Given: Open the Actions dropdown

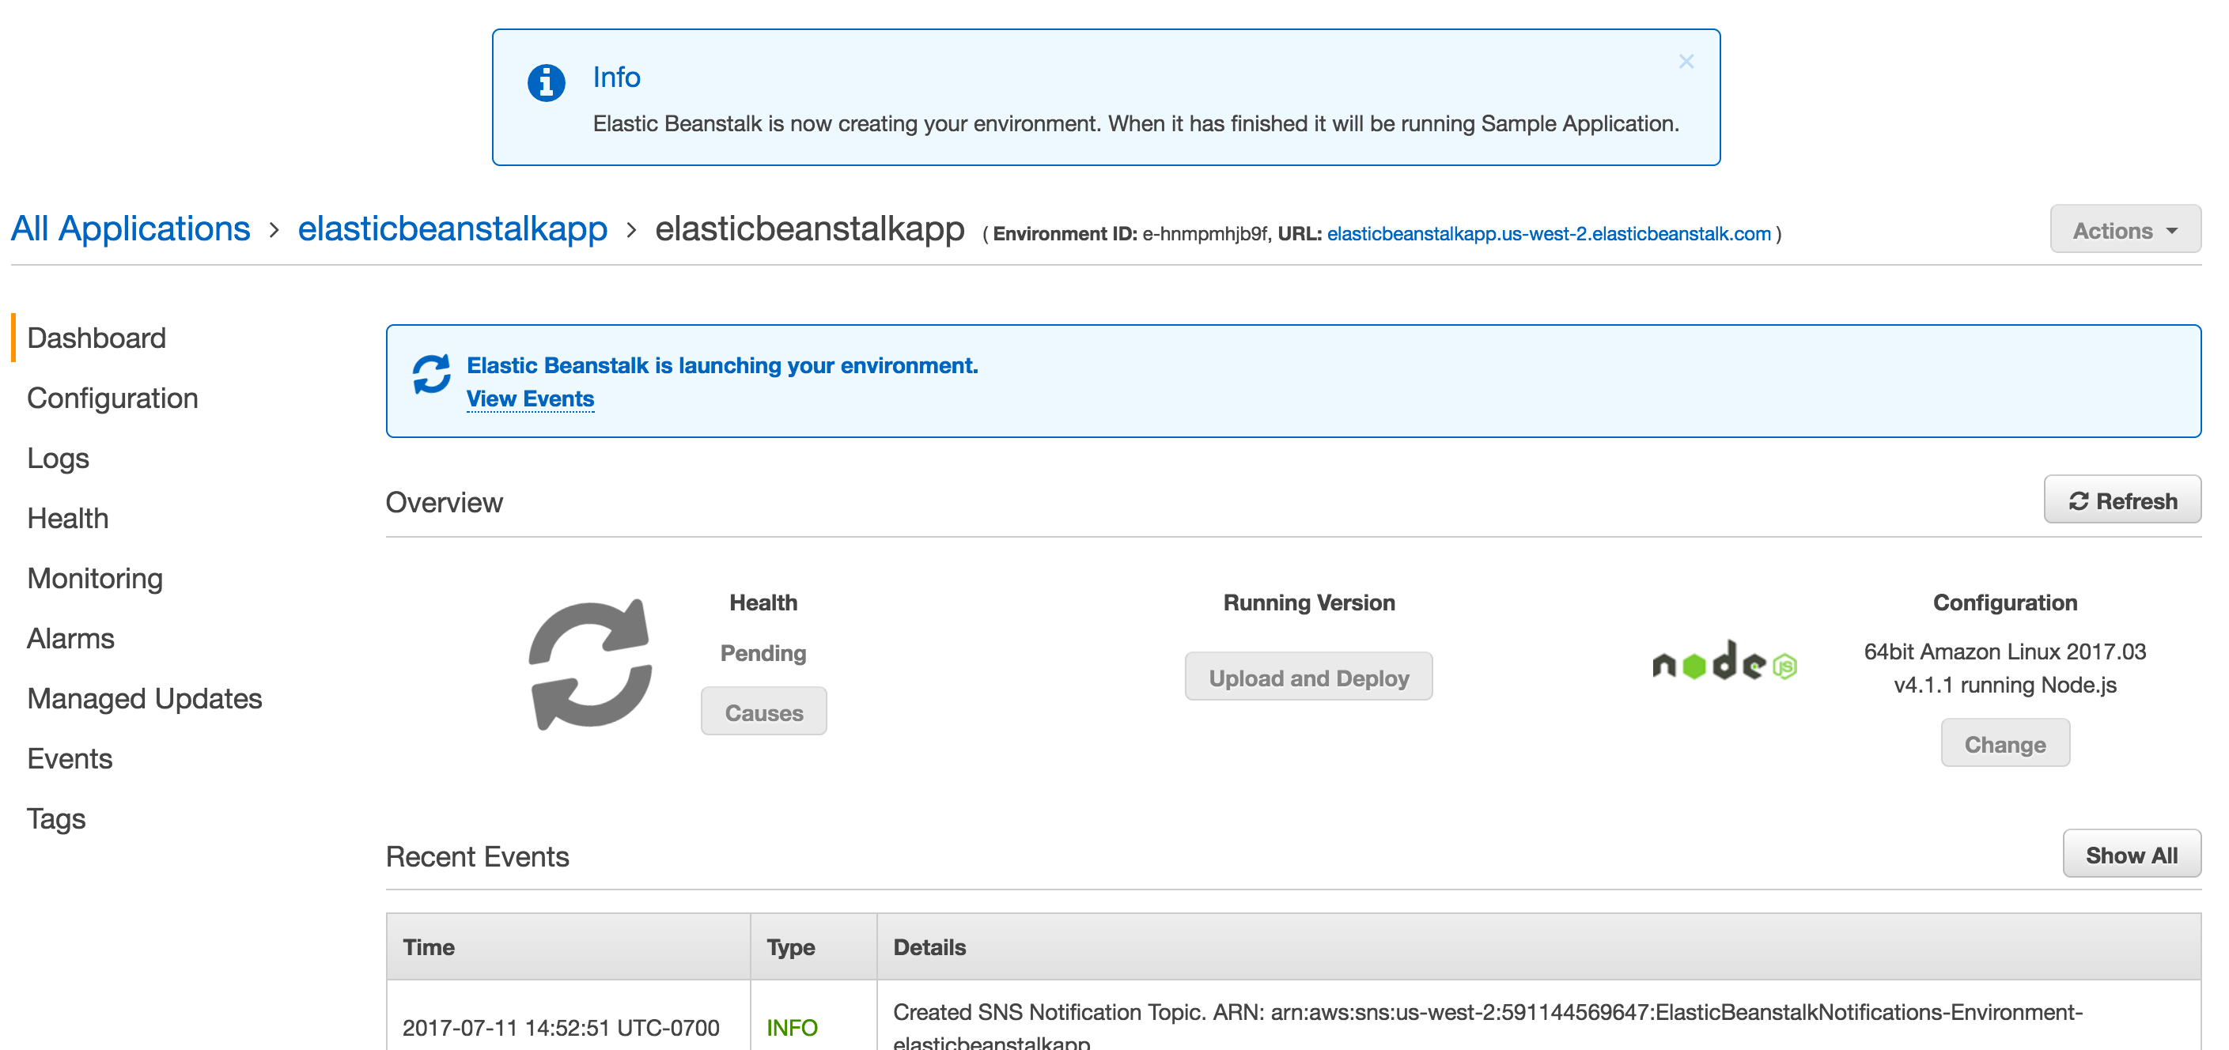Looking at the screenshot, I should [x=2125, y=229].
